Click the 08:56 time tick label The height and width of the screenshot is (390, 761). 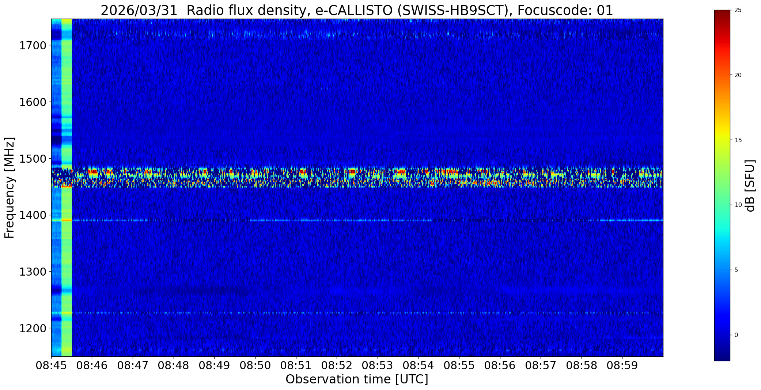pos(500,365)
